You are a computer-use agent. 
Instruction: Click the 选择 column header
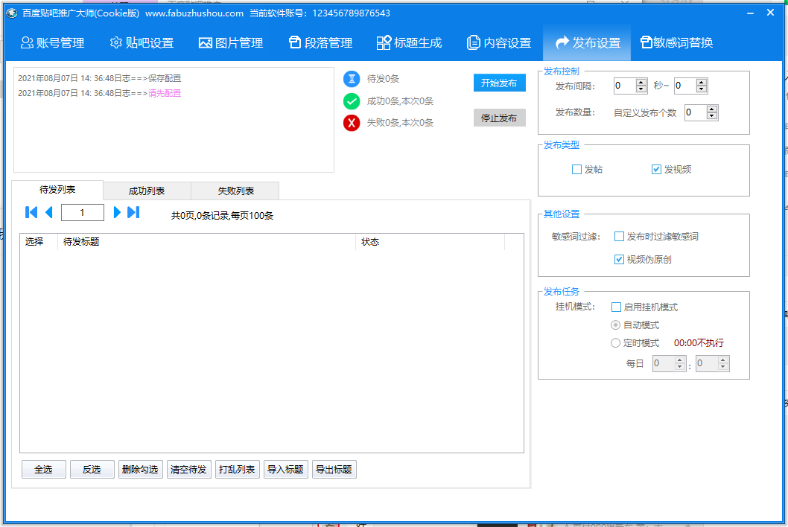pyautogui.click(x=39, y=242)
